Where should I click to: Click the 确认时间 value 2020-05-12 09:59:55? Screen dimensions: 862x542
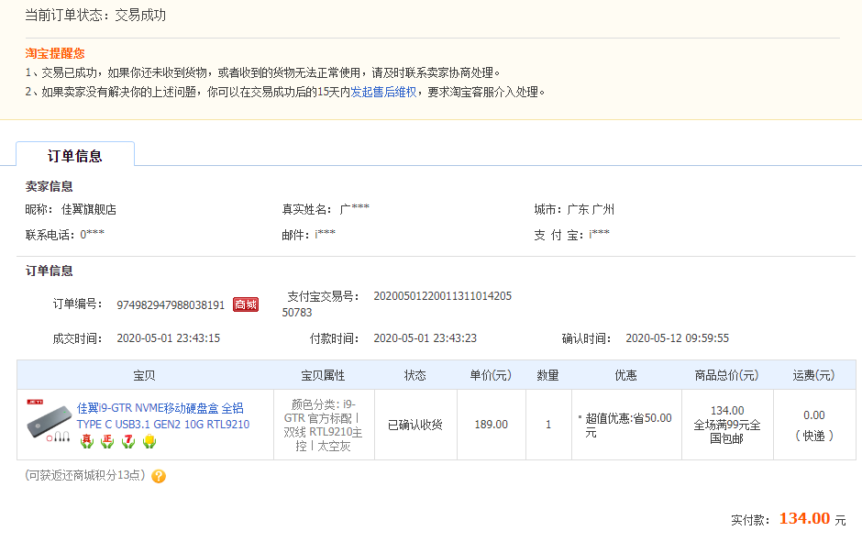(x=678, y=338)
